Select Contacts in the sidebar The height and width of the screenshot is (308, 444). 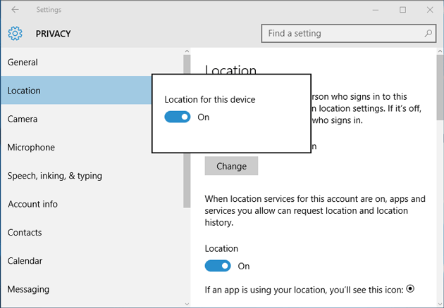click(25, 233)
